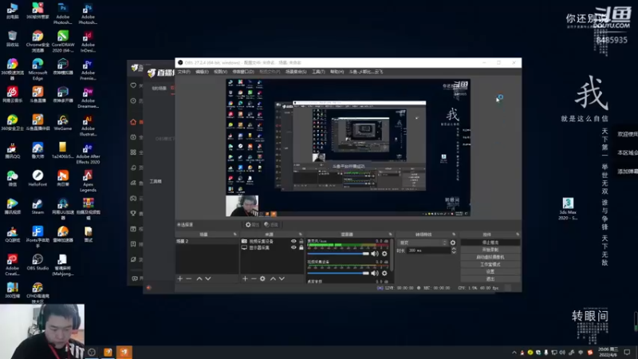Open the Help (H) menu in OBS
Image resolution: width=638 pixels, height=359 pixels.
(x=337, y=72)
